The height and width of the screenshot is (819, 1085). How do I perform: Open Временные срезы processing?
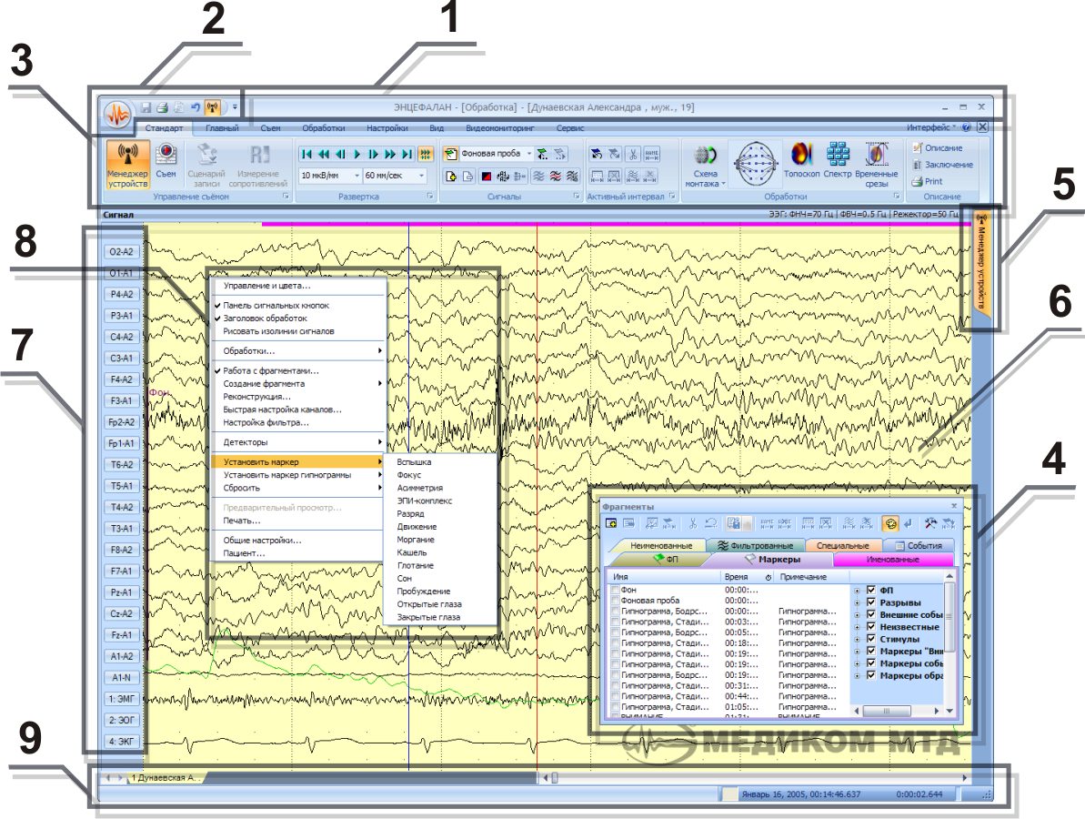tap(876, 165)
